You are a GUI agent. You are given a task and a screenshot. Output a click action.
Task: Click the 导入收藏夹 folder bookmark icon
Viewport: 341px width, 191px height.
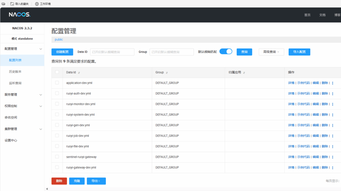coord(12,4)
